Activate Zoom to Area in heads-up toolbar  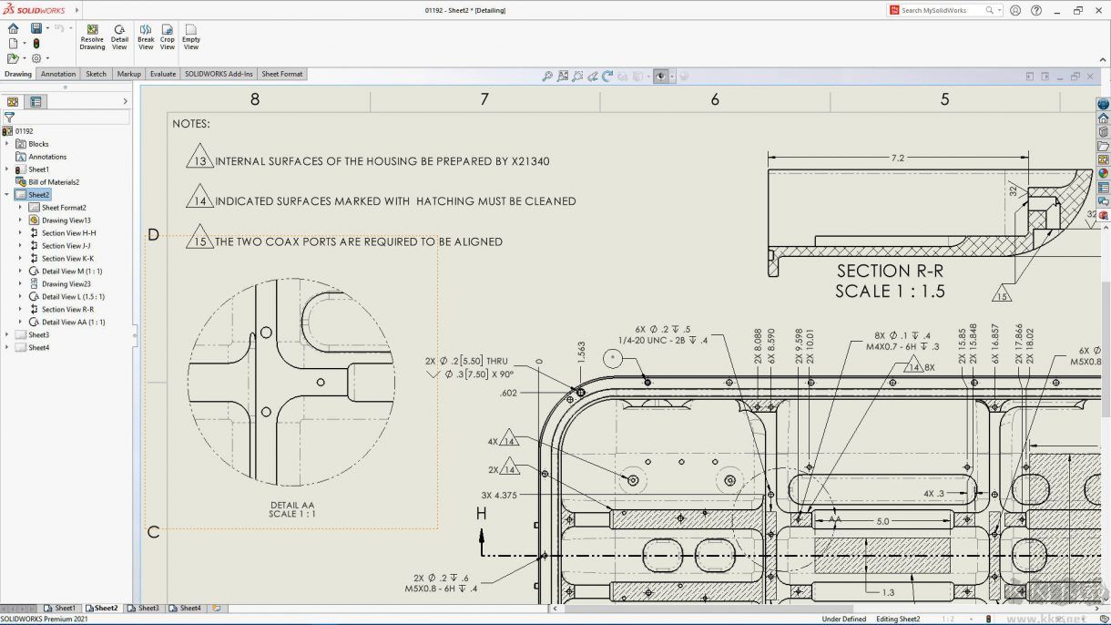point(563,77)
